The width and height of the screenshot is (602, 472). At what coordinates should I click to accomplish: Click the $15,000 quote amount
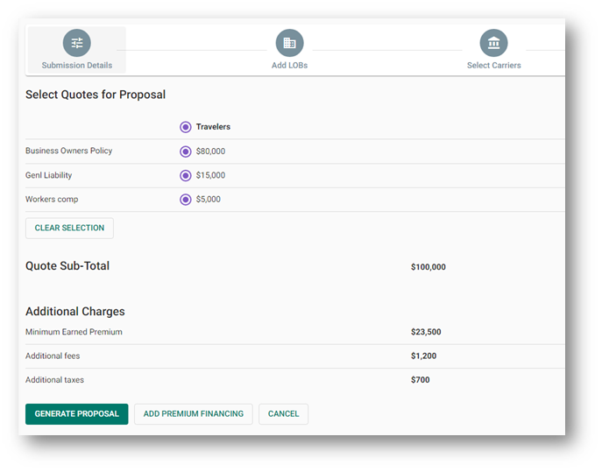pyautogui.click(x=210, y=175)
